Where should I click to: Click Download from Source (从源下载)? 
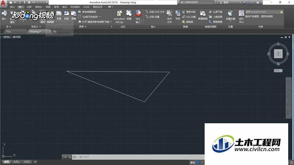[x=215, y=12]
